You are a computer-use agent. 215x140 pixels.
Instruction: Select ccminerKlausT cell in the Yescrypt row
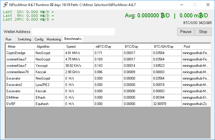coord(20,66)
